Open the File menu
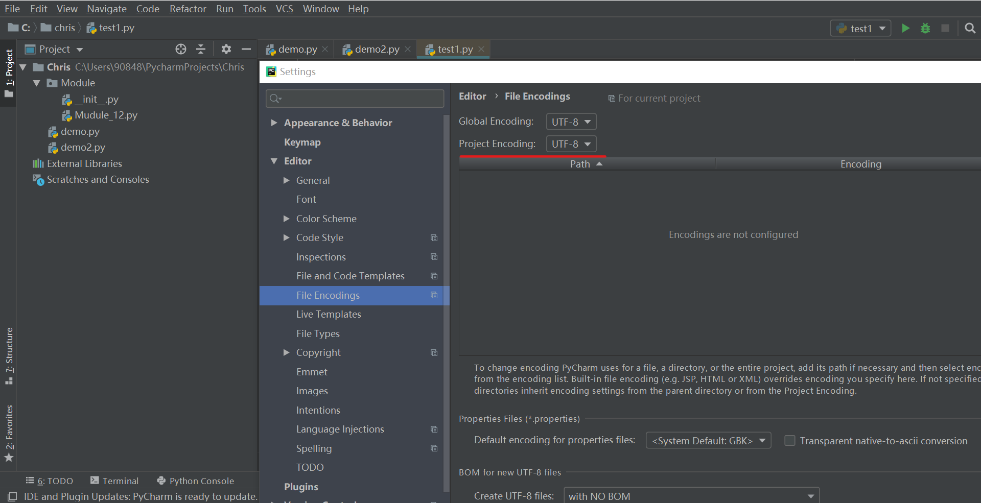This screenshot has height=503, width=981. pyautogui.click(x=12, y=9)
